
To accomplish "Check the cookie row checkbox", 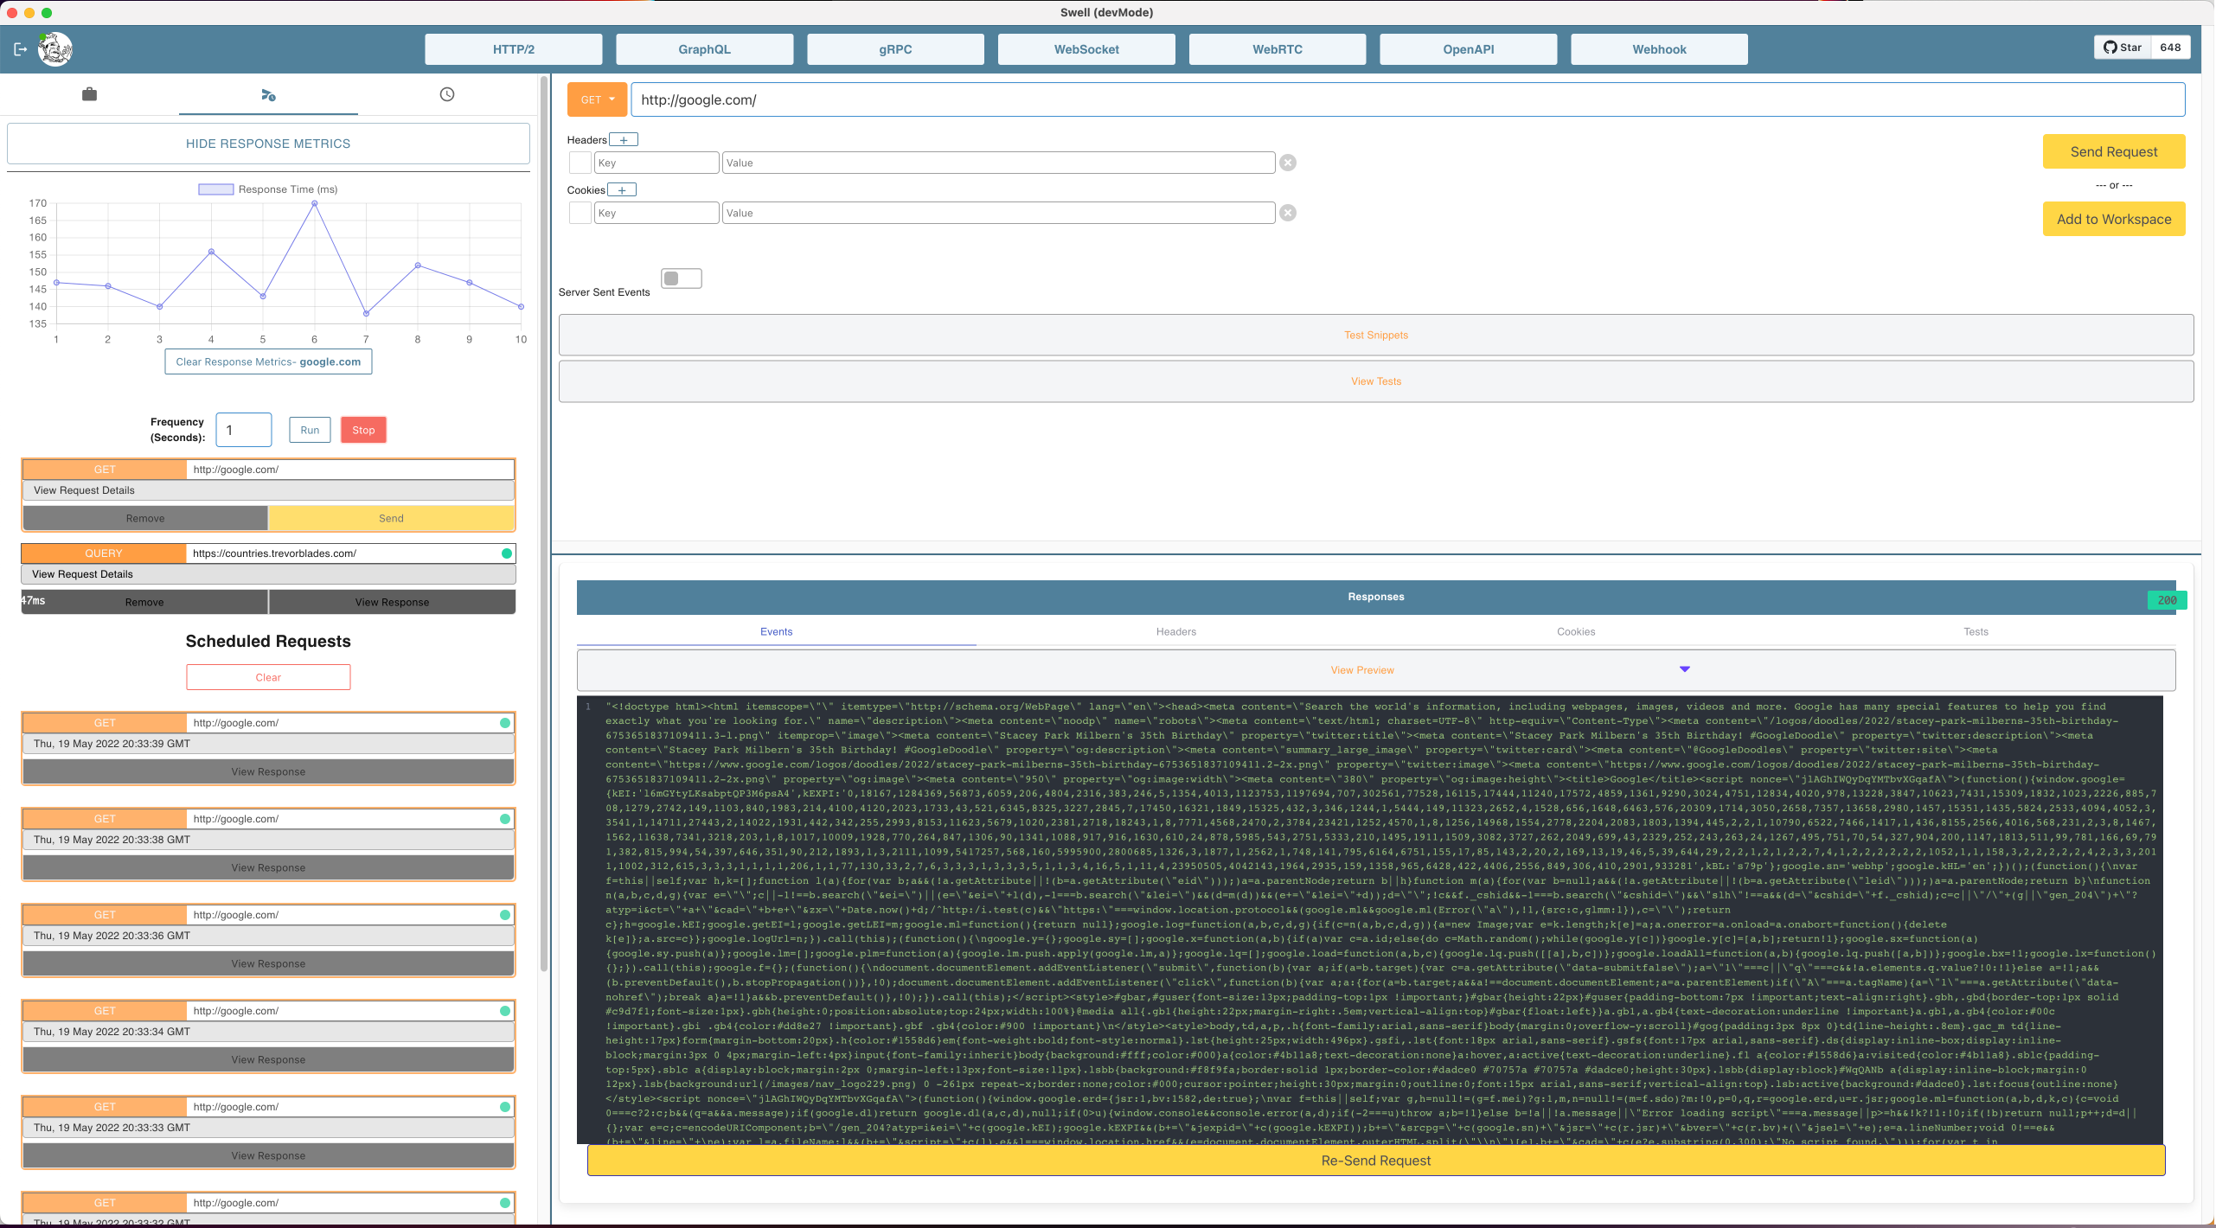I will point(580,213).
